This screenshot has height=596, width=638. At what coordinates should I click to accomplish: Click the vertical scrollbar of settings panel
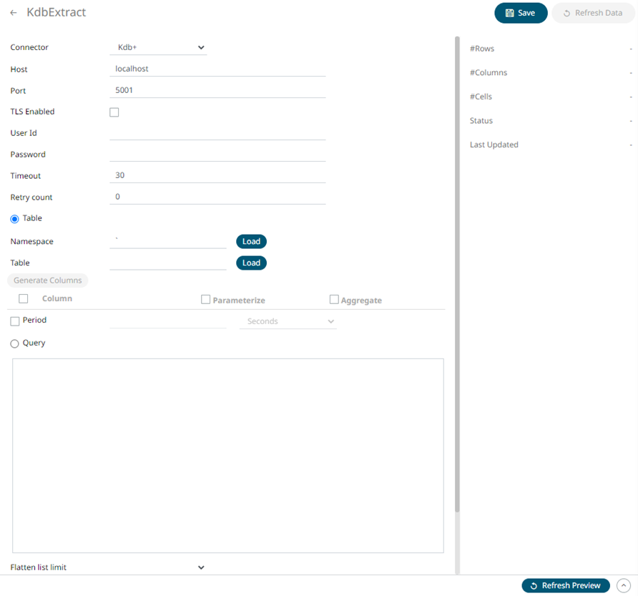pyautogui.click(x=457, y=274)
